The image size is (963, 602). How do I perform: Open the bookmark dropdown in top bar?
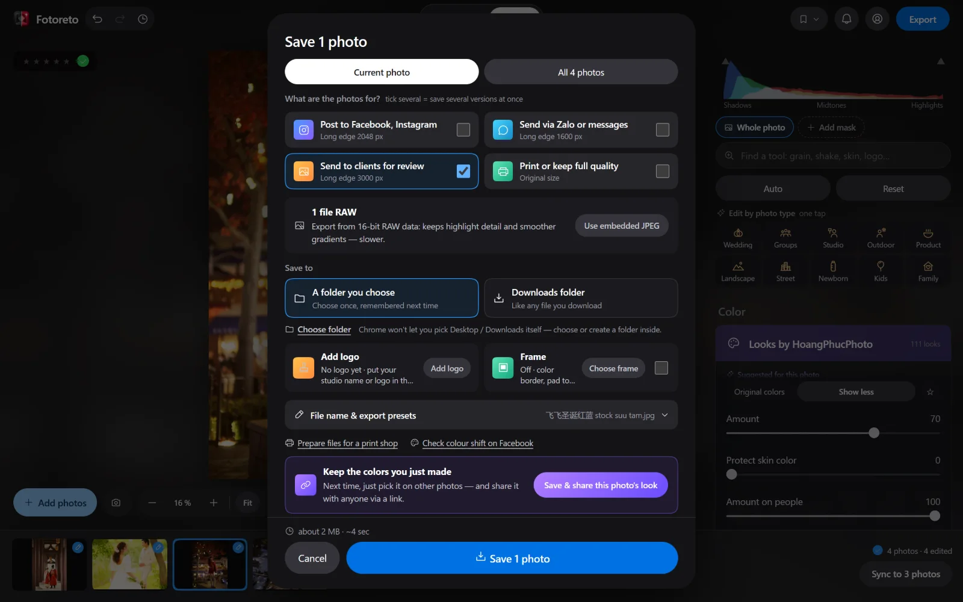click(809, 19)
